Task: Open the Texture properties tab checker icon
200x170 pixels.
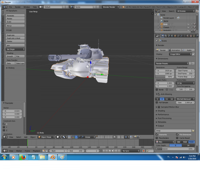Action: pos(191,36)
